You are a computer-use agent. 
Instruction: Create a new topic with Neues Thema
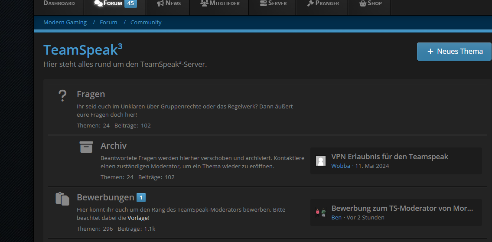454,52
